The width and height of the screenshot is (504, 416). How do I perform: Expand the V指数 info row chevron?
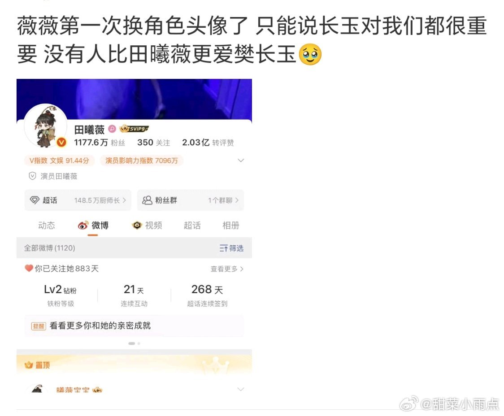241,160
